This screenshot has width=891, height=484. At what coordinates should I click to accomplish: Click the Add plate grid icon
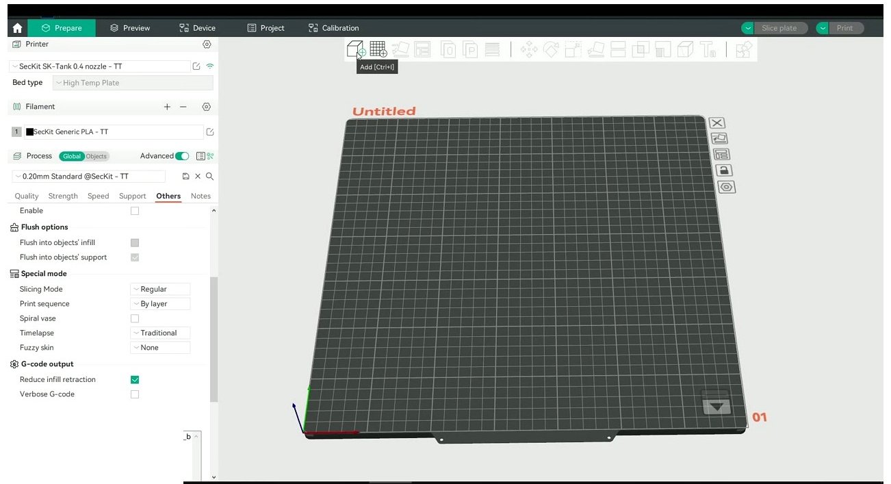point(378,49)
